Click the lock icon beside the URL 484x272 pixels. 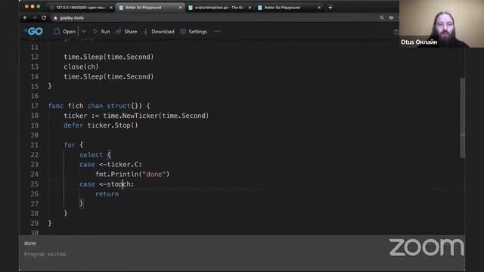(55, 18)
